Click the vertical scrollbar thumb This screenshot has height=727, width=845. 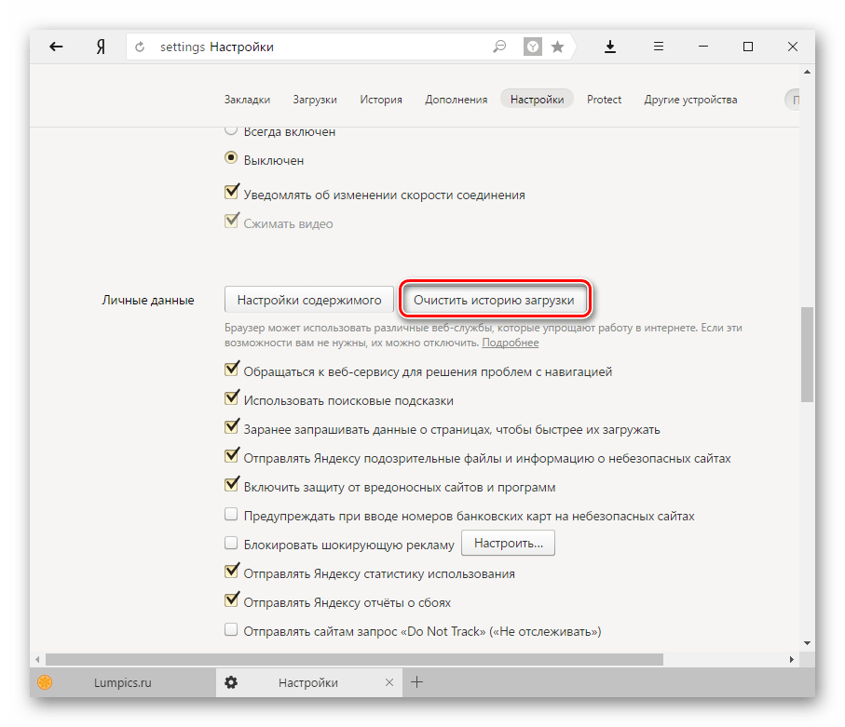coord(807,355)
